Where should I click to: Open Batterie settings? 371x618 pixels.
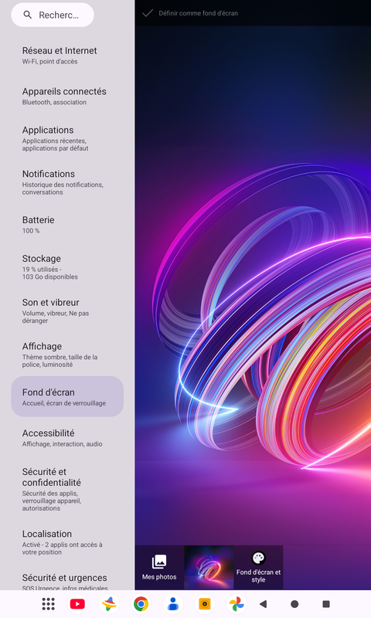click(67, 225)
